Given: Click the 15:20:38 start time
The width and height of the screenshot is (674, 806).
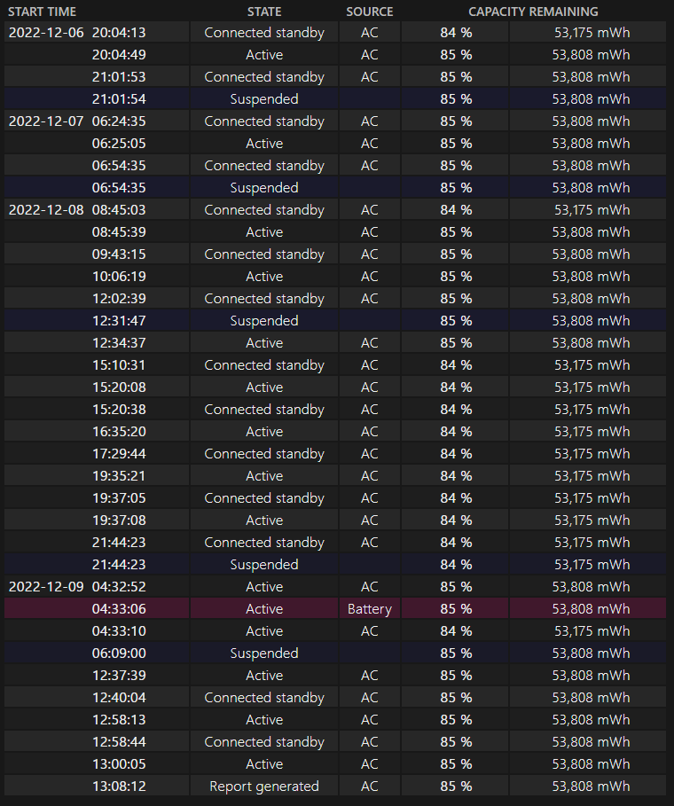Looking at the screenshot, I should coord(119,409).
